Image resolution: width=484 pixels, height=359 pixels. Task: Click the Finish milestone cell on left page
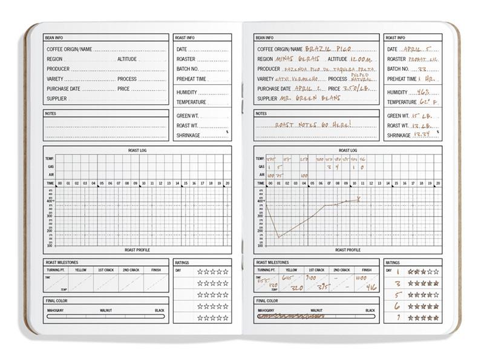(x=156, y=283)
